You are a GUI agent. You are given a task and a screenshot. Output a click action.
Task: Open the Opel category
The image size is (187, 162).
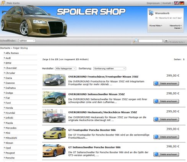click(x=8, y=148)
